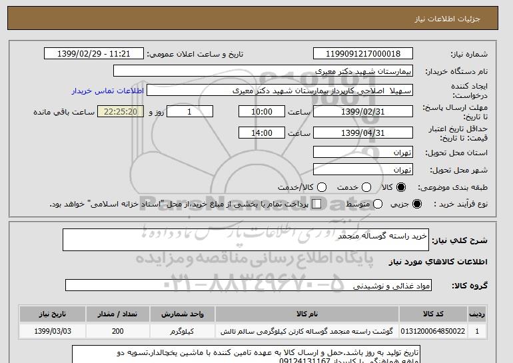Click the response deadline time 10:00

262,111
